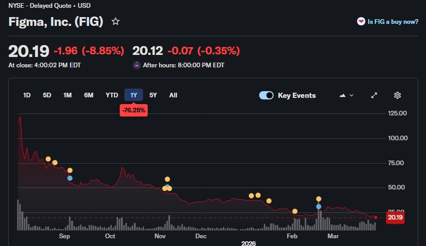Open the 'Is FIG a buy now?' link
Screen dimensions: 426x246
pos(393,22)
